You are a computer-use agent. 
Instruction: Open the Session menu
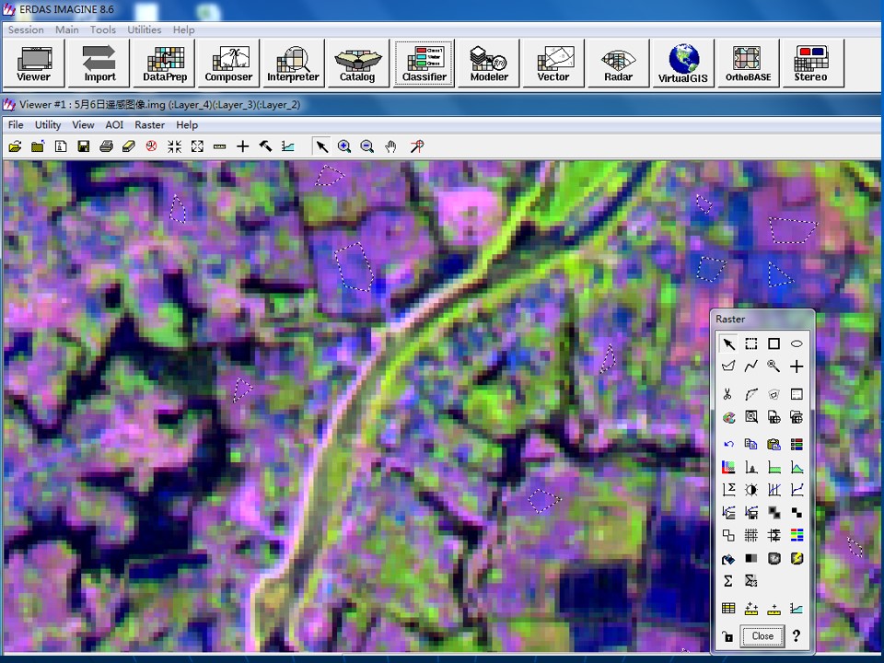point(26,29)
